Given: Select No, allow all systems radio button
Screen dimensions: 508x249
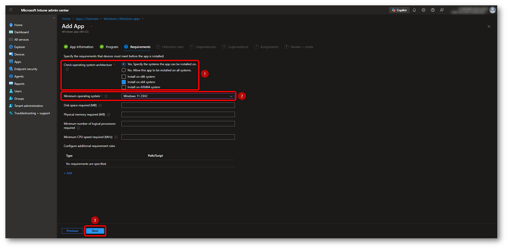Looking at the screenshot, I should click(x=124, y=70).
